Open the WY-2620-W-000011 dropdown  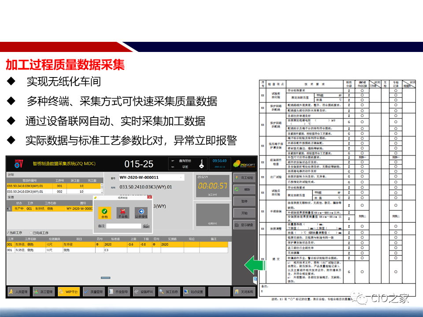pyautogui.click(x=181, y=177)
